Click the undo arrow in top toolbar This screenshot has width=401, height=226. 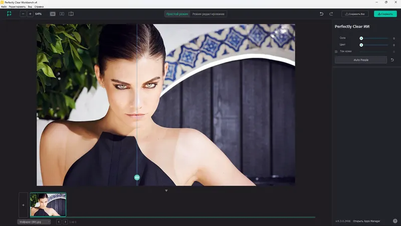[321, 14]
